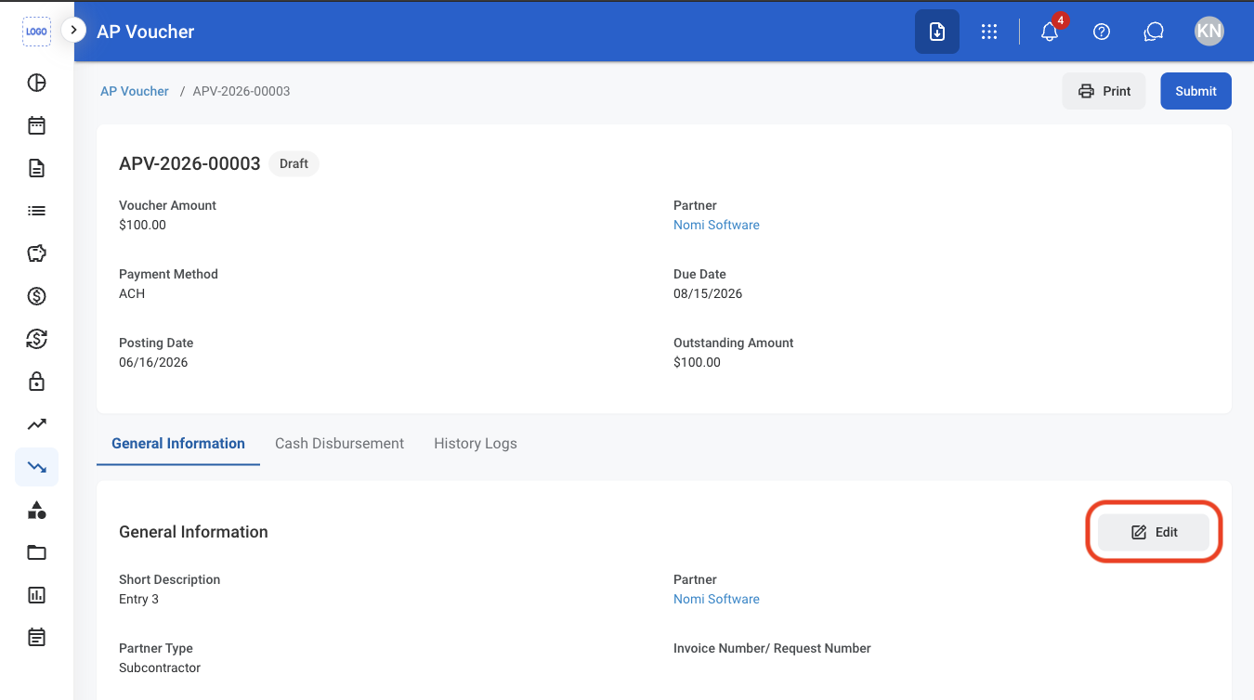The width and height of the screenshot is (1254, 700).
Task: Open the padlock sidebar icon
Action: pos(36,382)
